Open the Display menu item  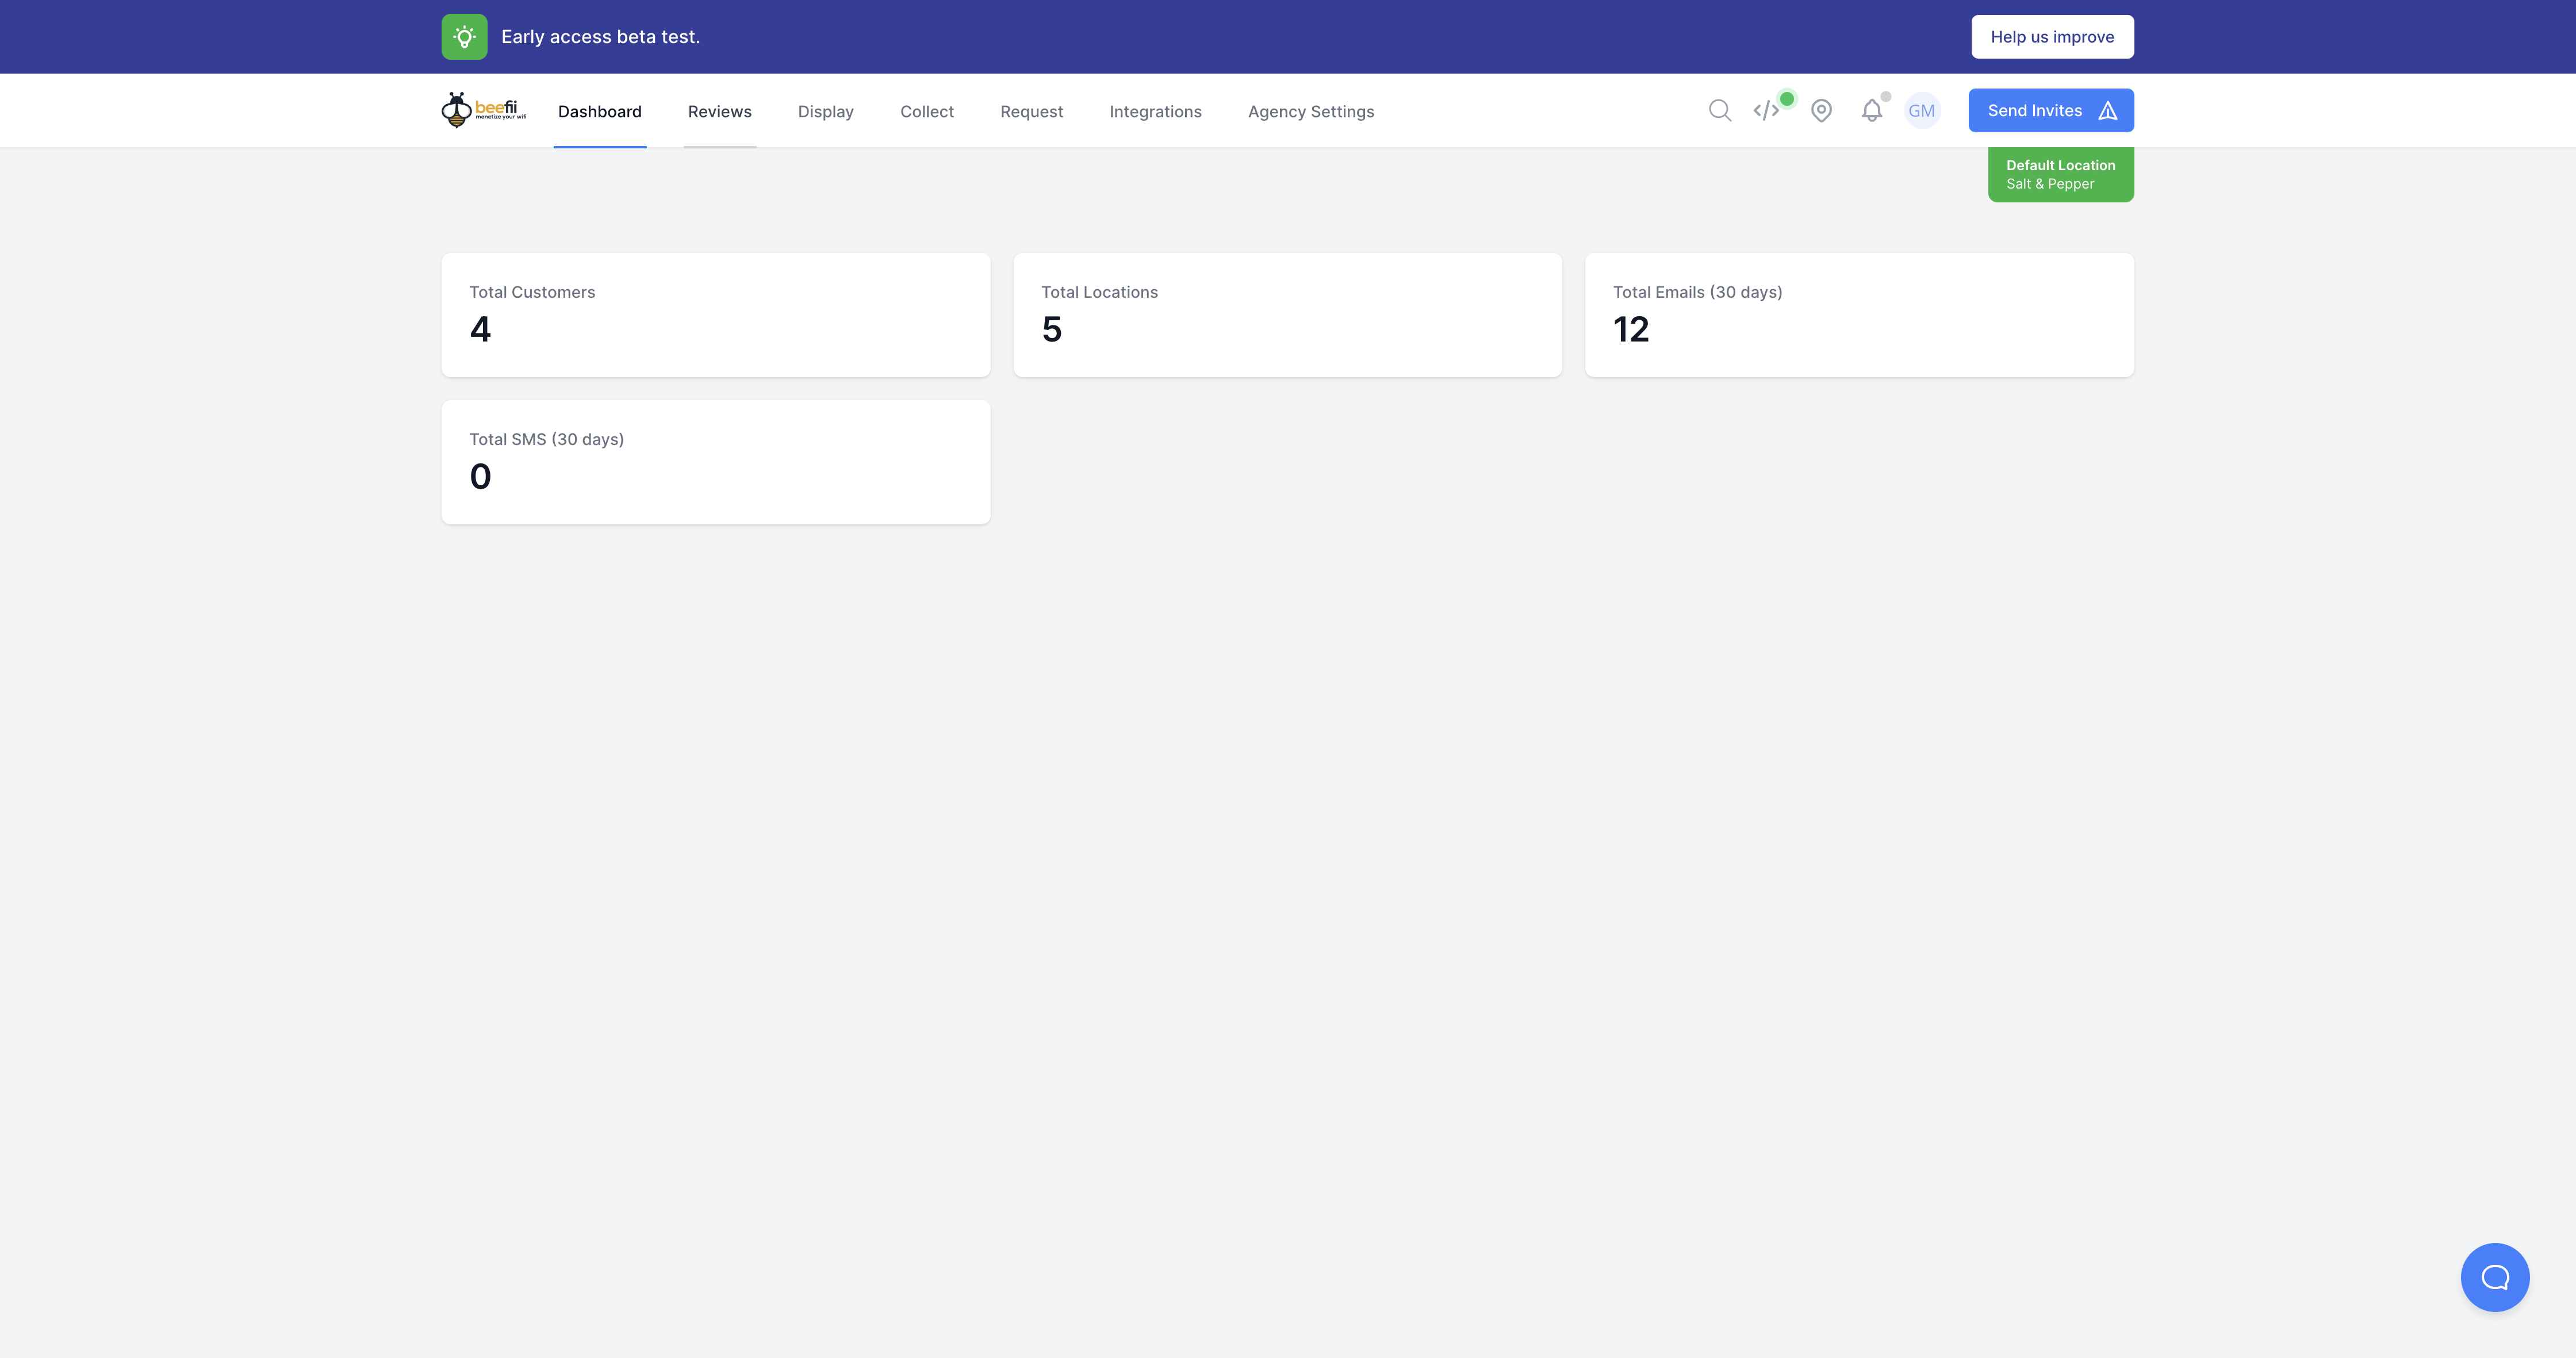[x=825, y=112]
